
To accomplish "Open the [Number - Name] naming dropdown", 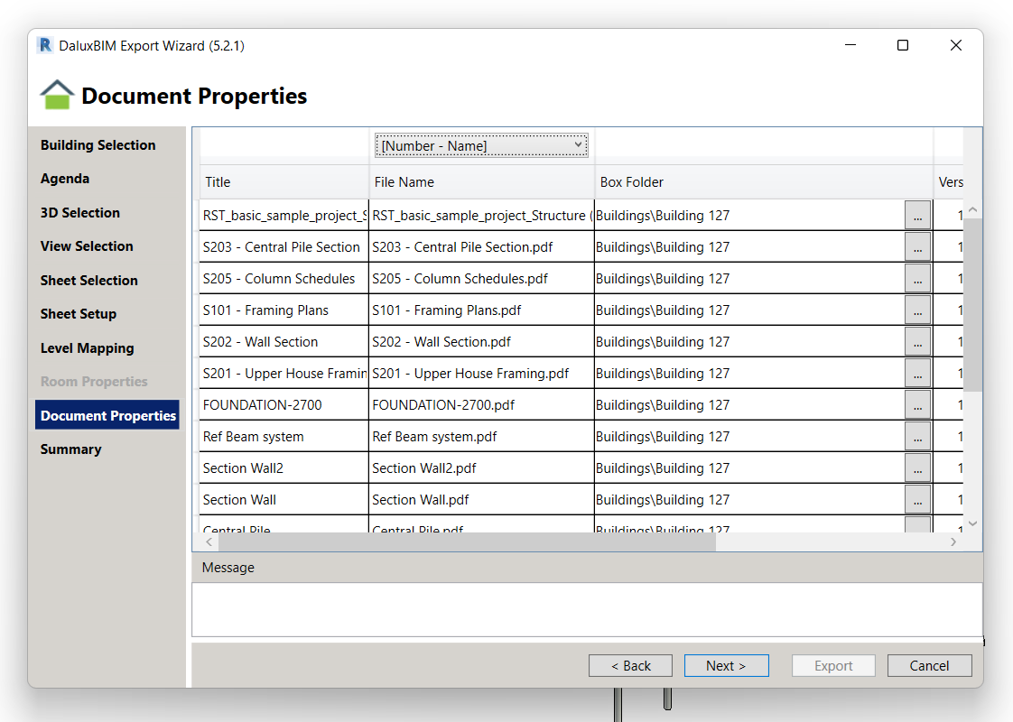I will click(481, 145).
